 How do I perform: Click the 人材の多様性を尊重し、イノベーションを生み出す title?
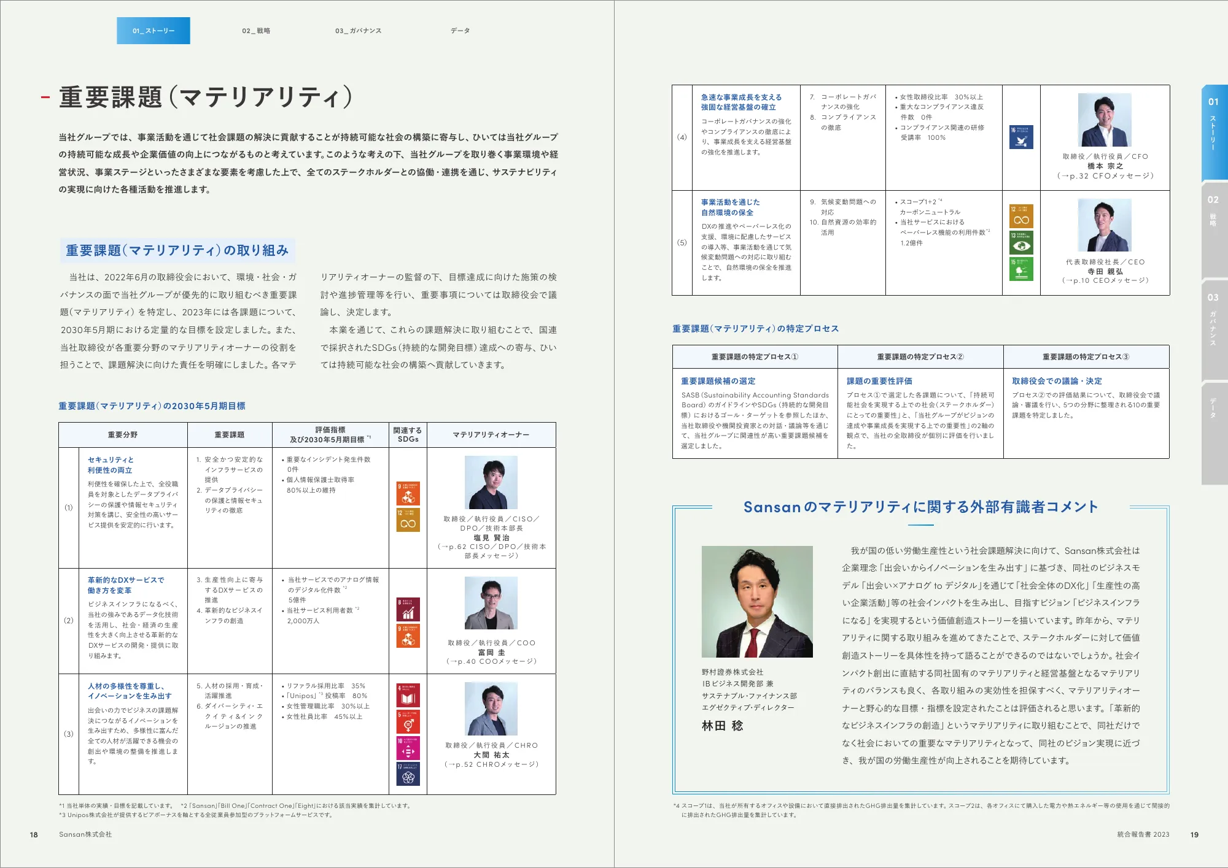(130, 691)
